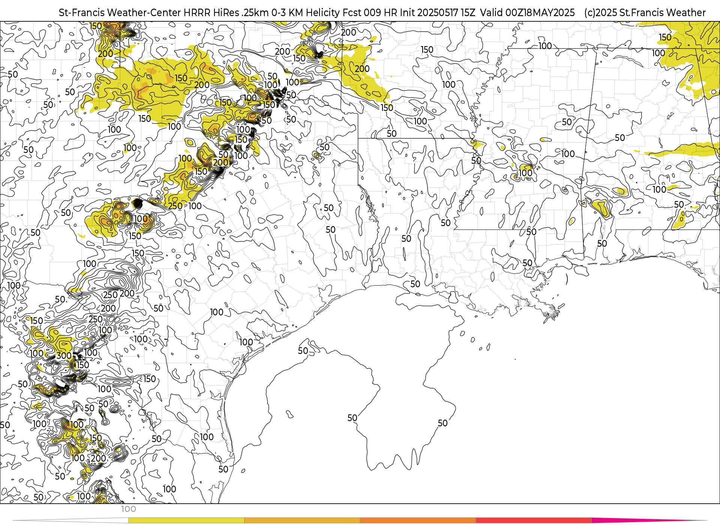
Task: Click the yellow segment of the helicity color bar
Action: [186, 520]
